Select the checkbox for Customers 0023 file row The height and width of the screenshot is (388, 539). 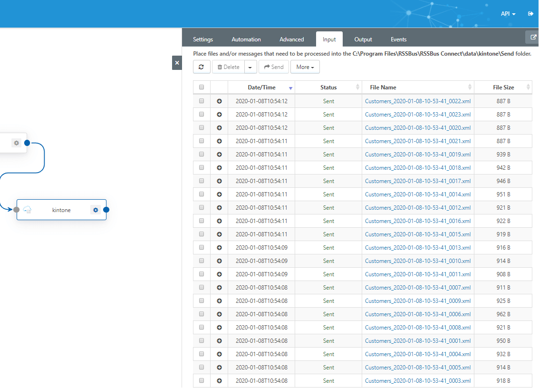[x=202, y=115]
